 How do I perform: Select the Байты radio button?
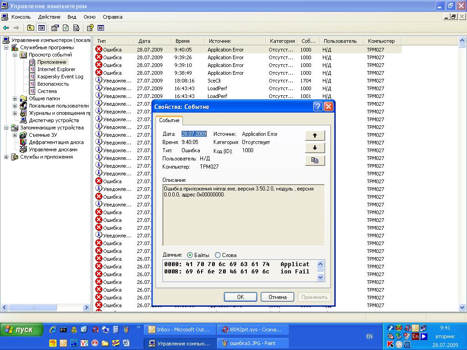tap(190, 255)
